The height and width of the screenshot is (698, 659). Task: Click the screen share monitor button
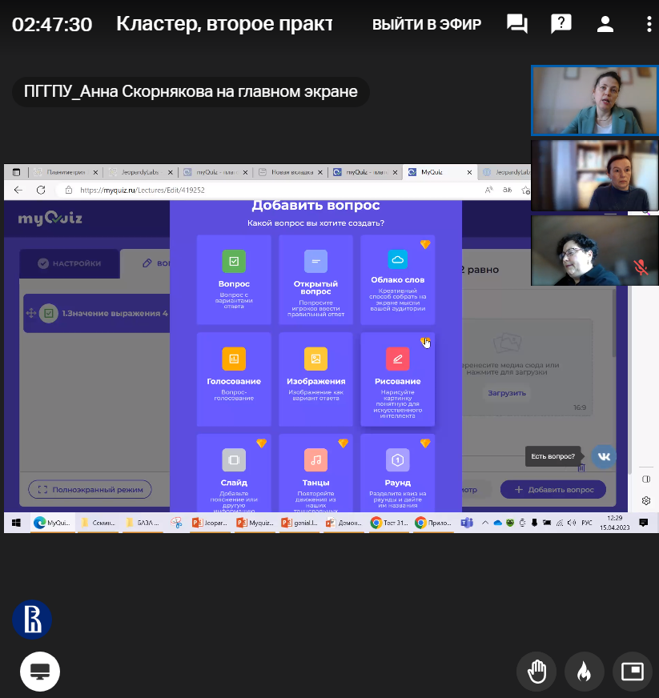[40, 672]
